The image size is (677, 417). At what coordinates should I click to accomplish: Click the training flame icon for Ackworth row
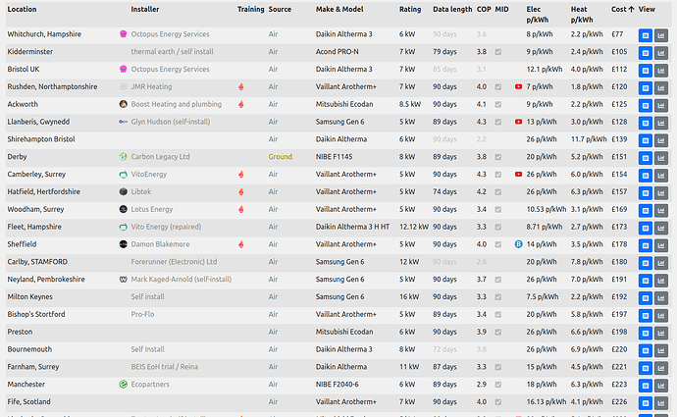[x=241, y=104]
